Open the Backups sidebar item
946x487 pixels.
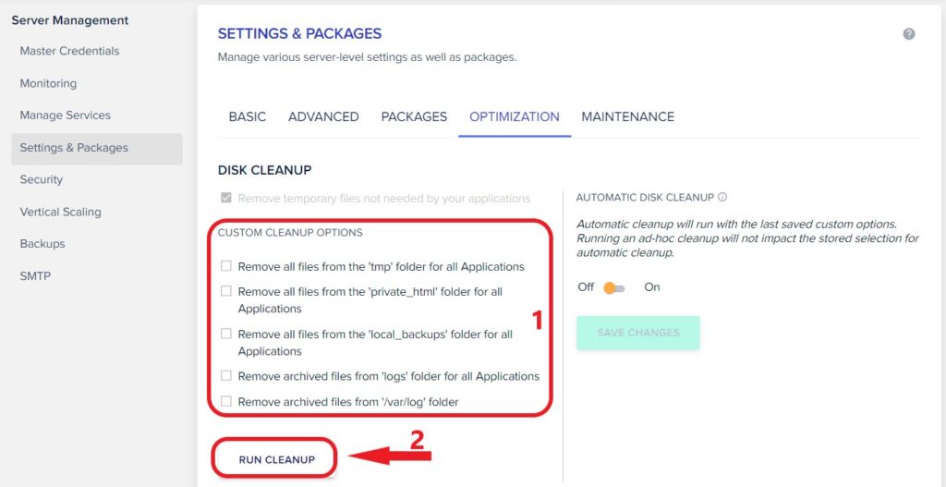(42, 244)
